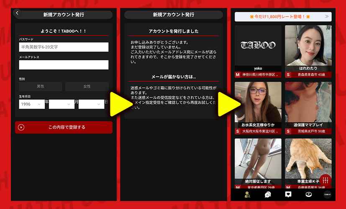Viewport: 346px width, 209px height.
Task: Click the password input field
Action: click(x=64, y=47)
